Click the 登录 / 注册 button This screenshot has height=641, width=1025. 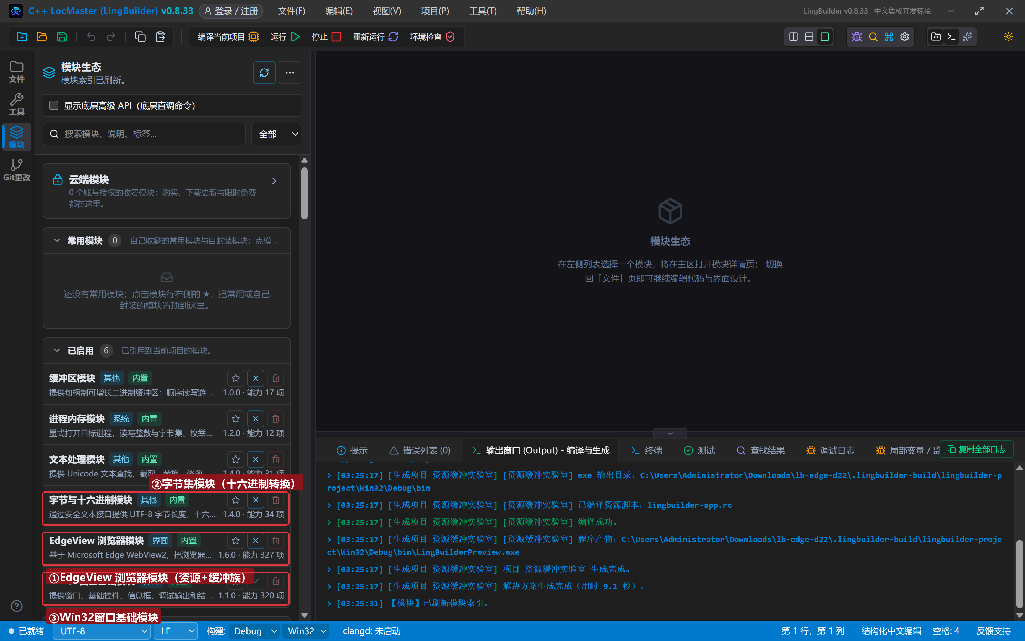pyautogui.click(x=231, y=11)
